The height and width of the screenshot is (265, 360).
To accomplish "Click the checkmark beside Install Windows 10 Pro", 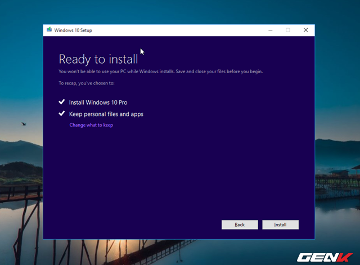I will 61,102.
